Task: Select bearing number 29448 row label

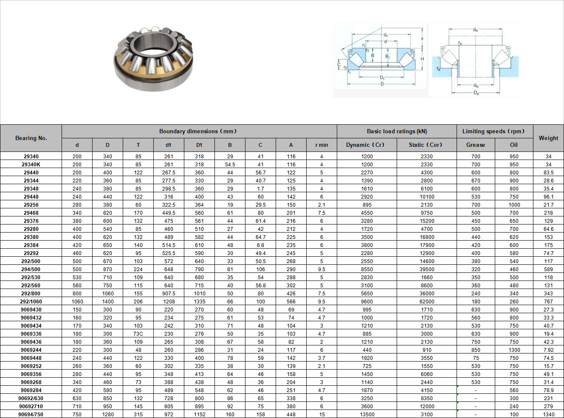Action: click(x=31, y=197)
